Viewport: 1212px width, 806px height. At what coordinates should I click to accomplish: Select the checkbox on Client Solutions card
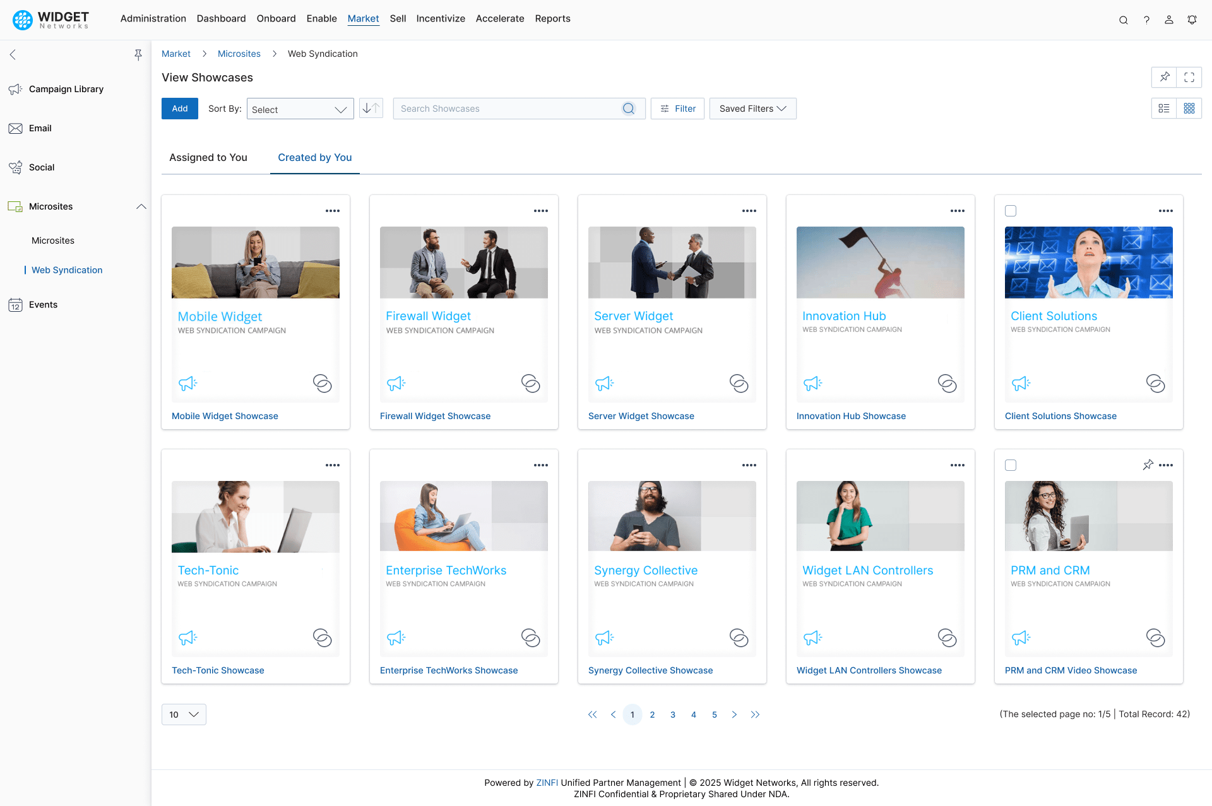1011,210
